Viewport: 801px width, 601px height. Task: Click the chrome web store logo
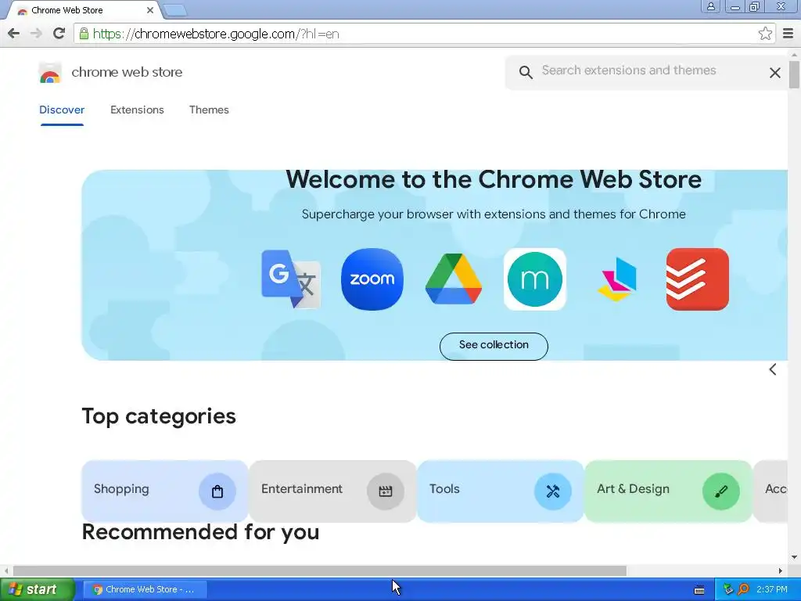coord(50,73)
